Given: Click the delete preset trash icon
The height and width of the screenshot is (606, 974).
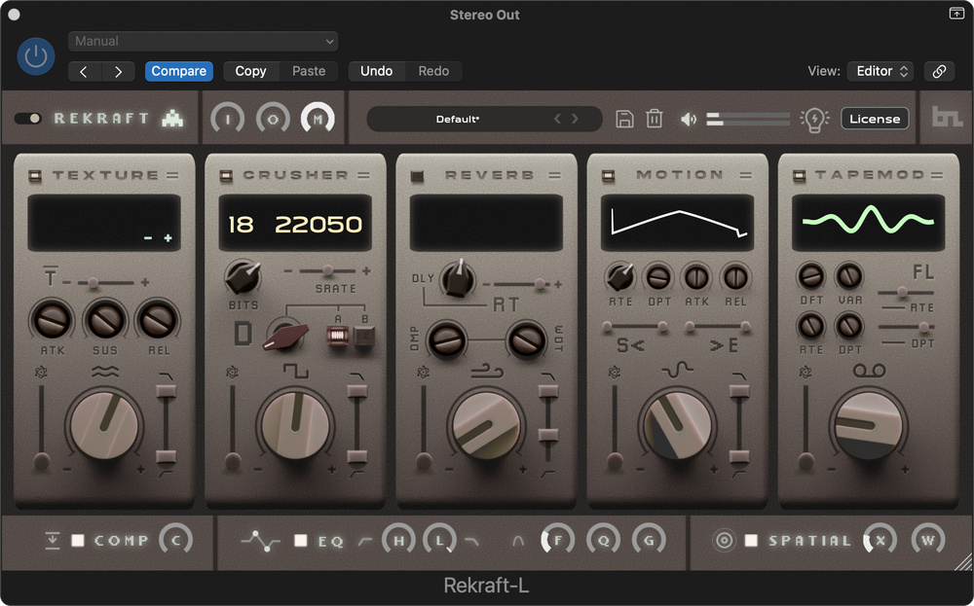Looking at the screenshot, I should (x=655, y=119).
